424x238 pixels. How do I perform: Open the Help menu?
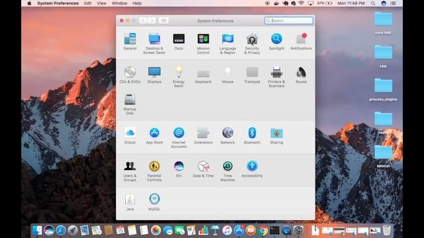[137, 3]
